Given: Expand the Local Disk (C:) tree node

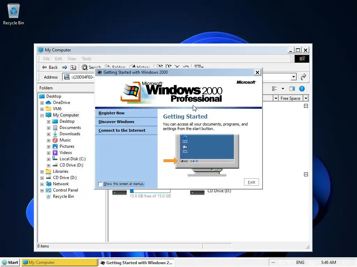Looking at the screenshot, I should coord(48,159).
